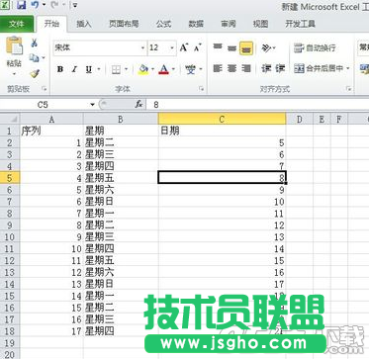
Task: Click cell B7 containing 星期日
Action: click(121, 202)
